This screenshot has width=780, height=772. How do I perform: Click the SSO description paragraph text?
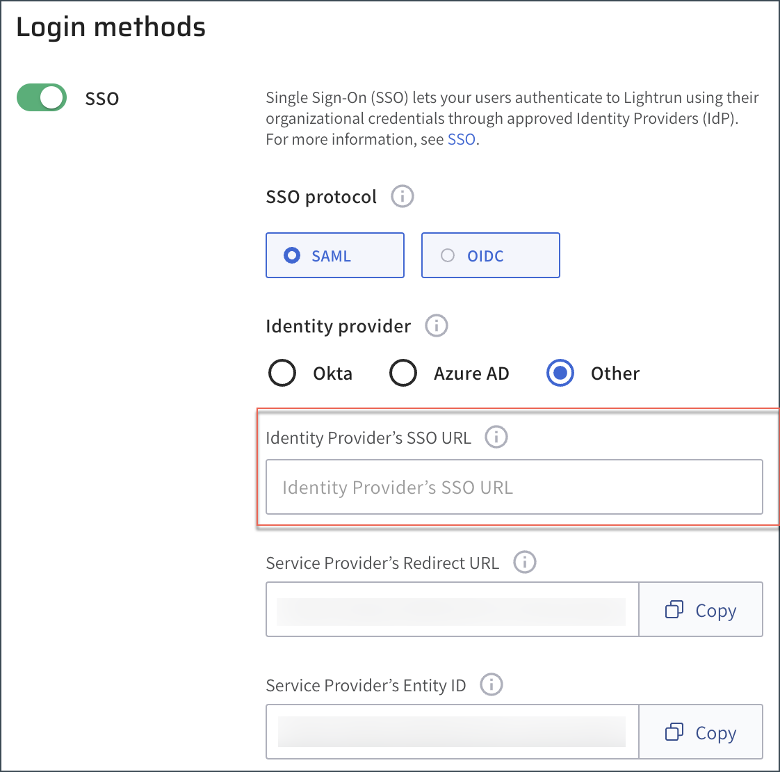[512, 118]
